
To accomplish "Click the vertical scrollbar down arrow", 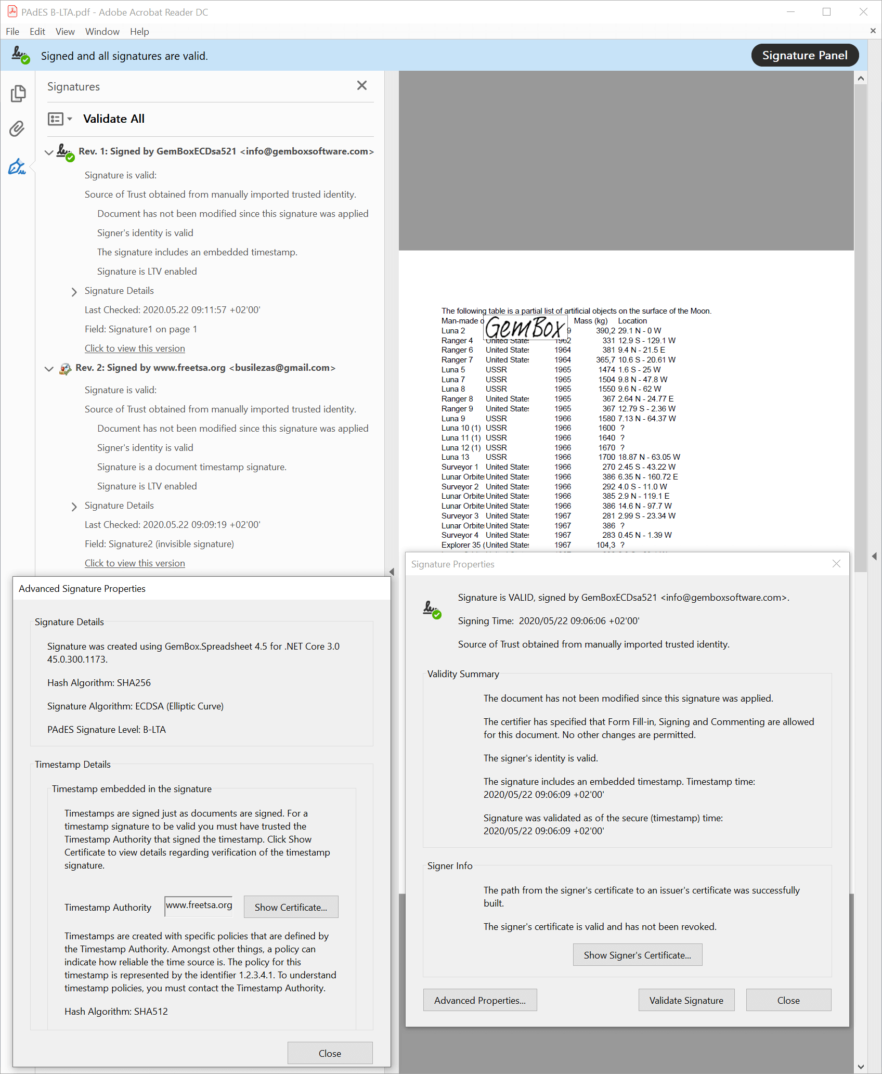I will [x=861, y=1067].
